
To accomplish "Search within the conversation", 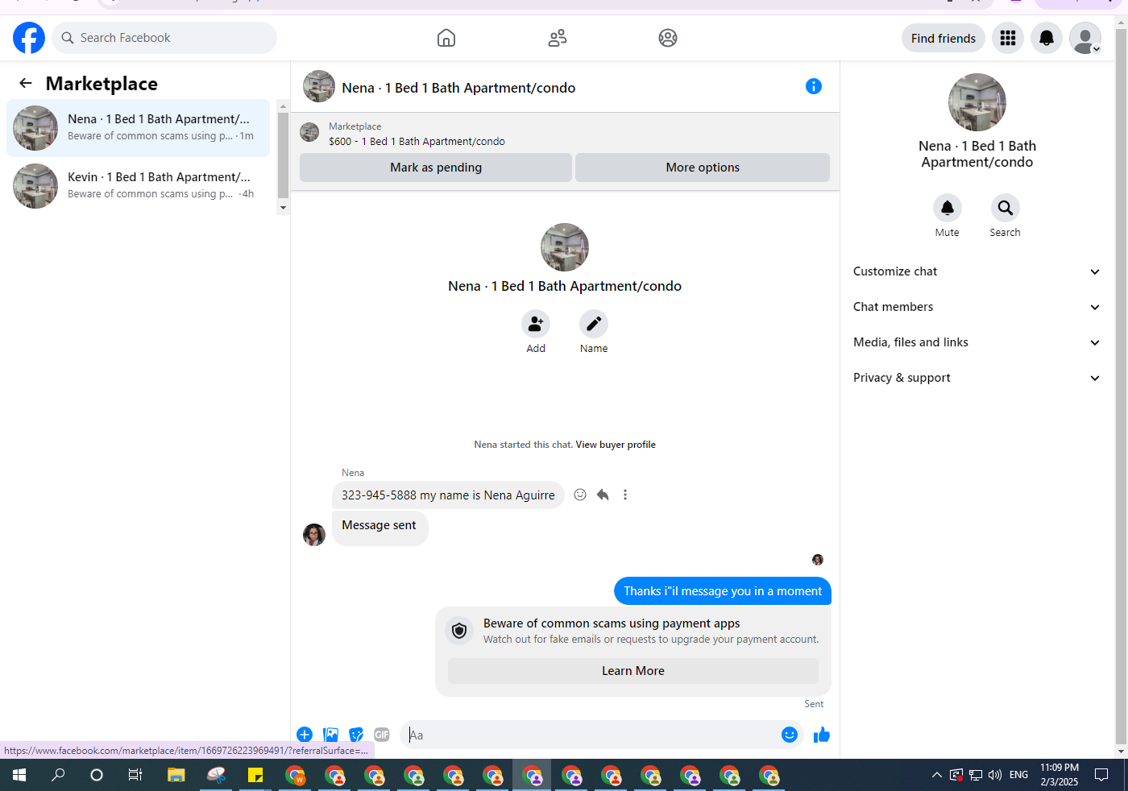I will (1006, 208).
